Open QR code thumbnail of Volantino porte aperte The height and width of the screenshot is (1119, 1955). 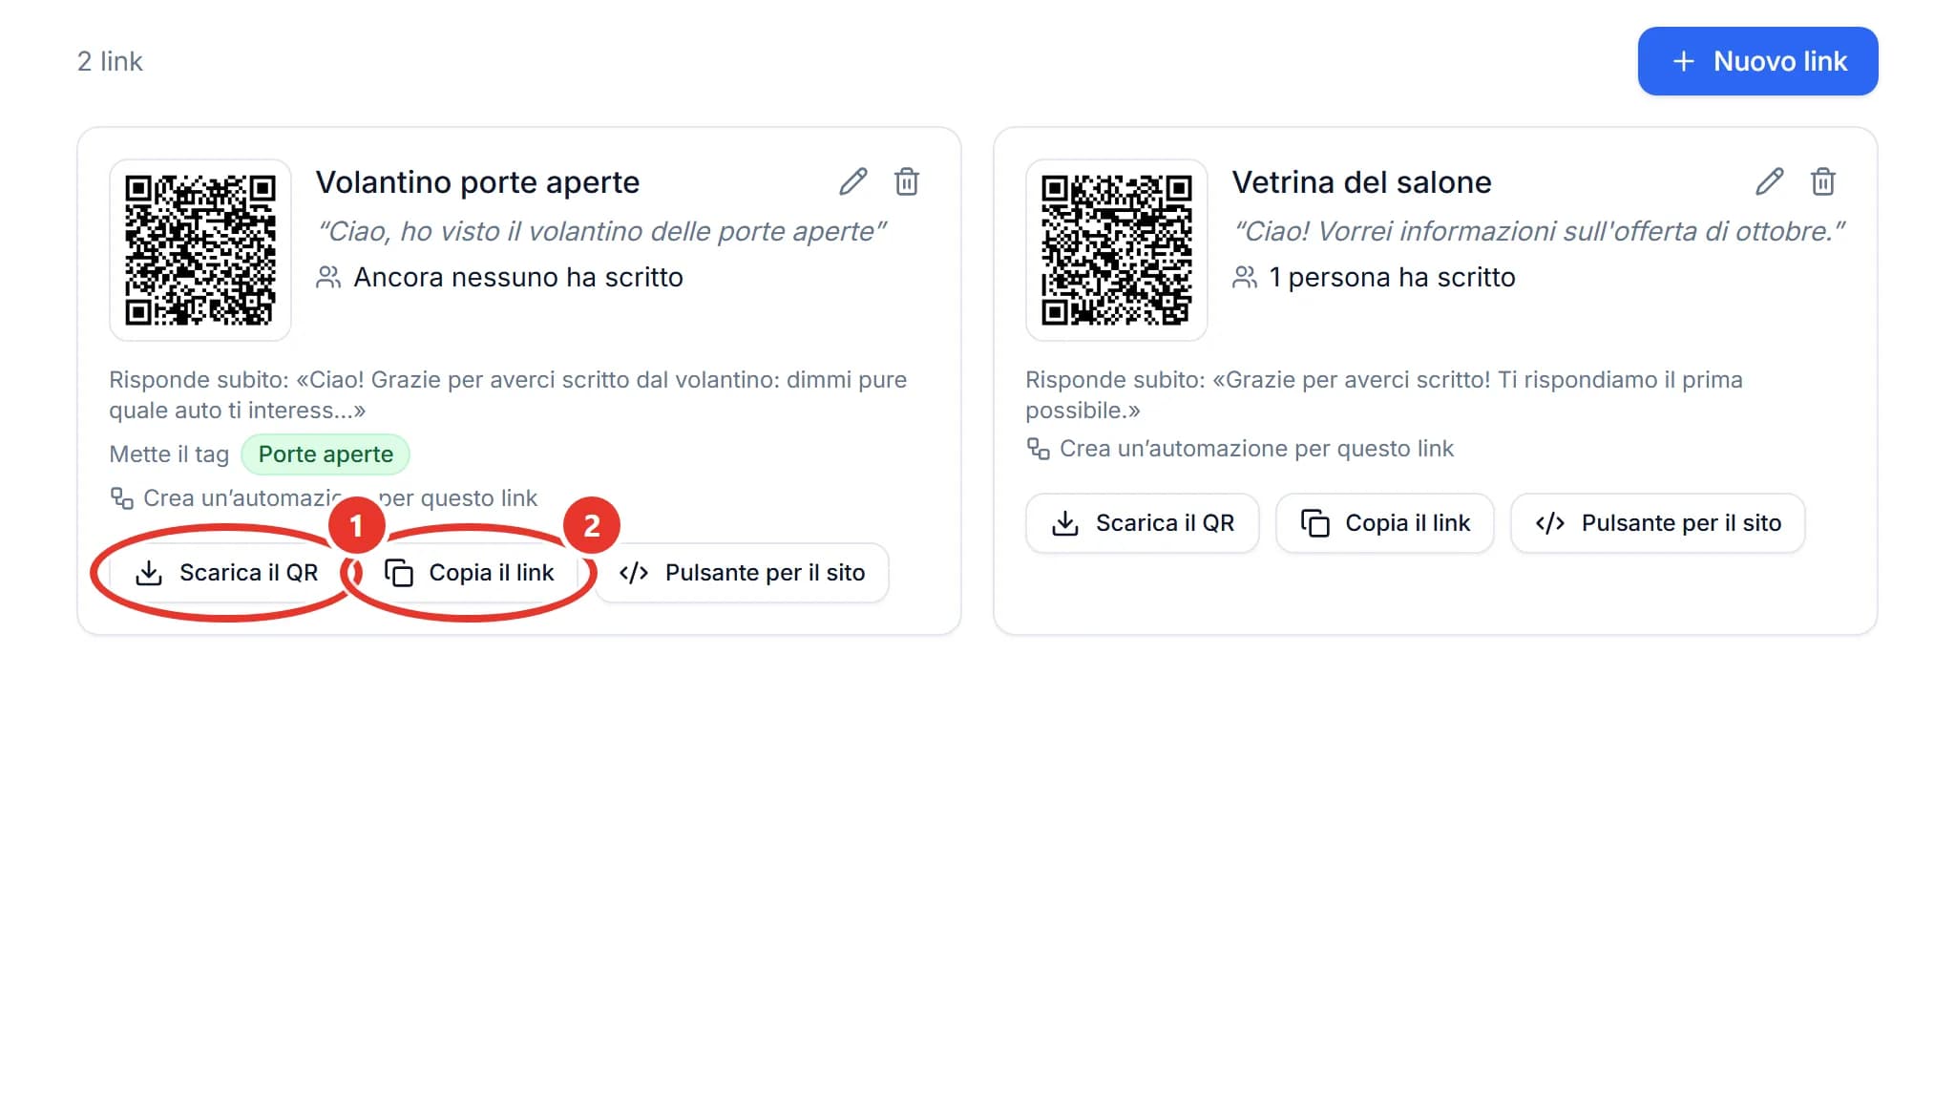pos(200,250)
